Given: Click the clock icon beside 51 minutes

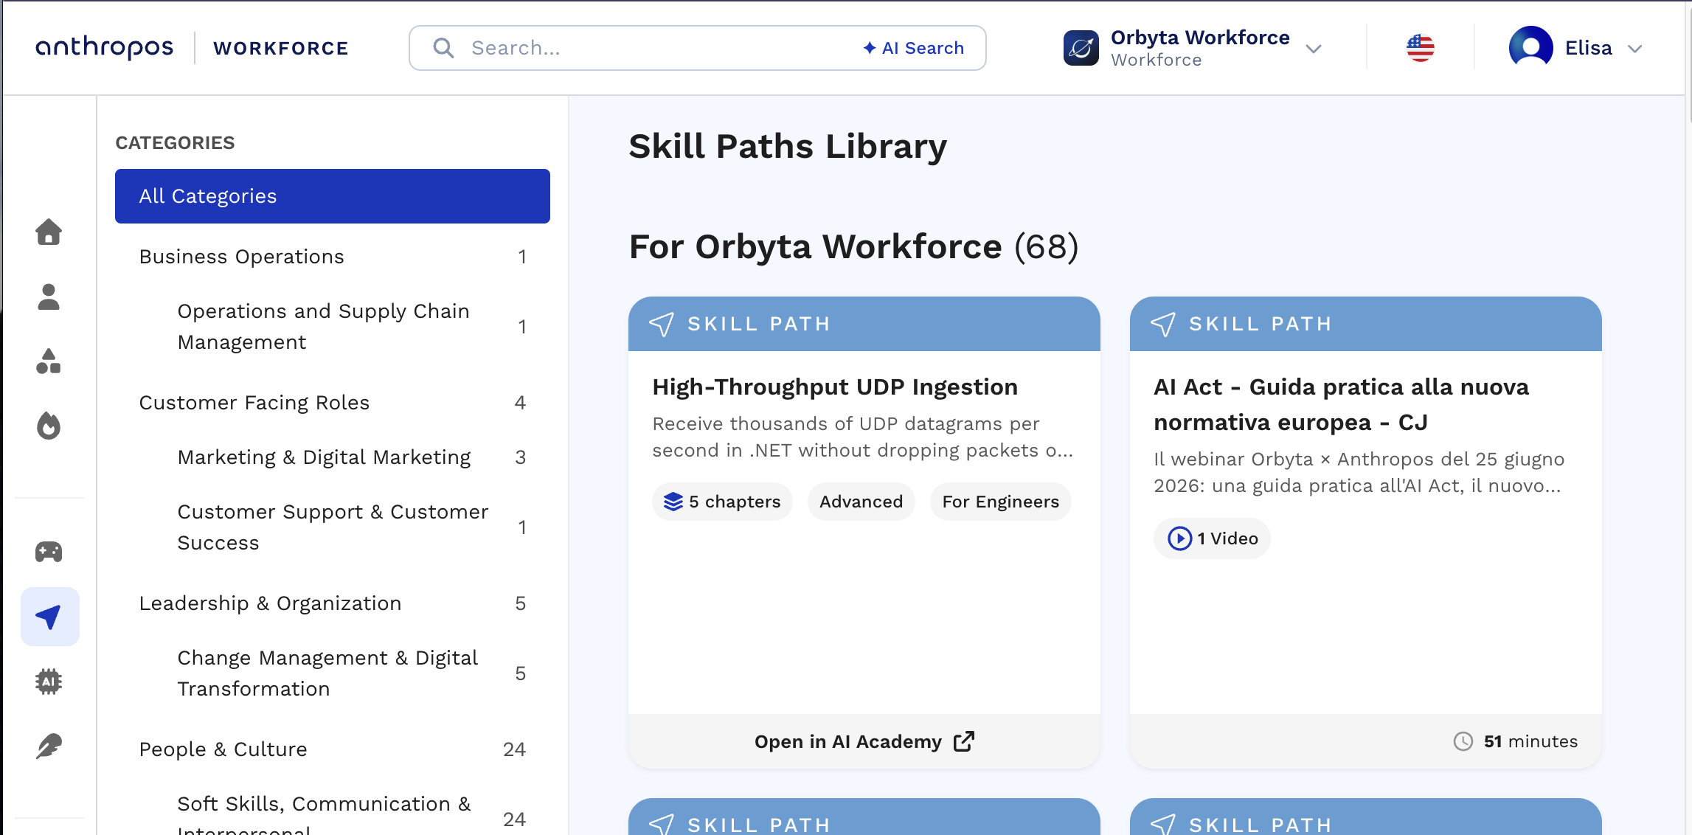Looking at the screenshot, I should pyautogui.click(x=1463, y=741).
